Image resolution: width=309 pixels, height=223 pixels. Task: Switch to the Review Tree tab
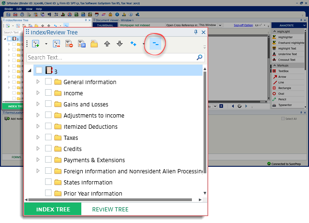(x=110, y=209)
